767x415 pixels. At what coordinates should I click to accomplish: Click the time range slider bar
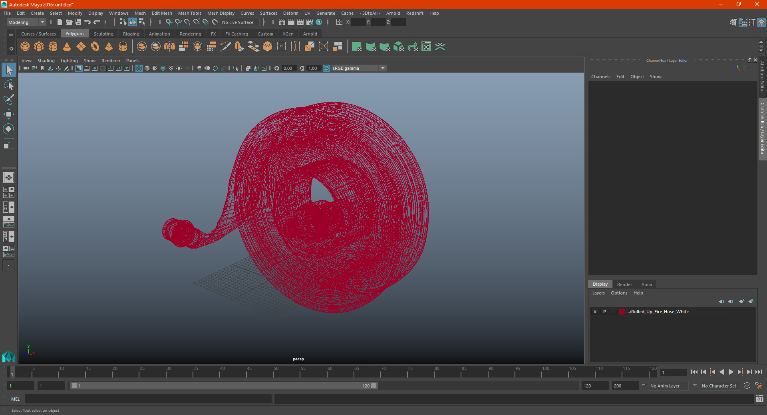pyautogui.click(x=224, y=386)
